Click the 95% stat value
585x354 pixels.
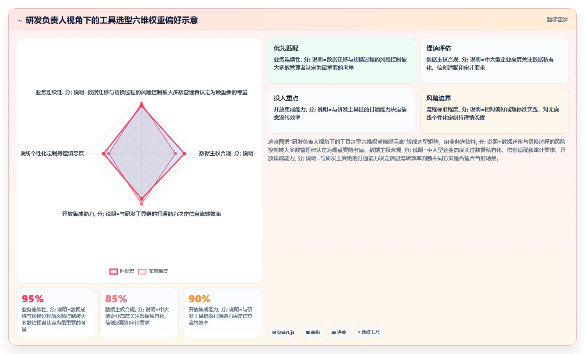click(x=33, y=299)
